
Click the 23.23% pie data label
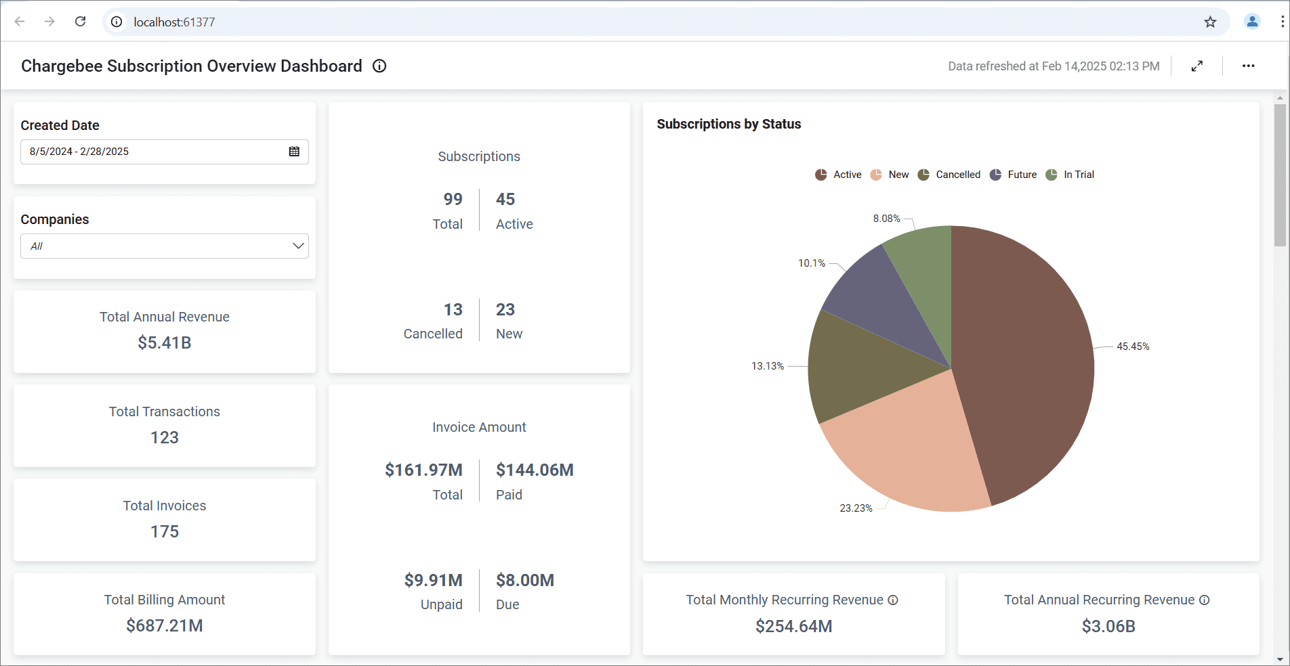point(856,508)
